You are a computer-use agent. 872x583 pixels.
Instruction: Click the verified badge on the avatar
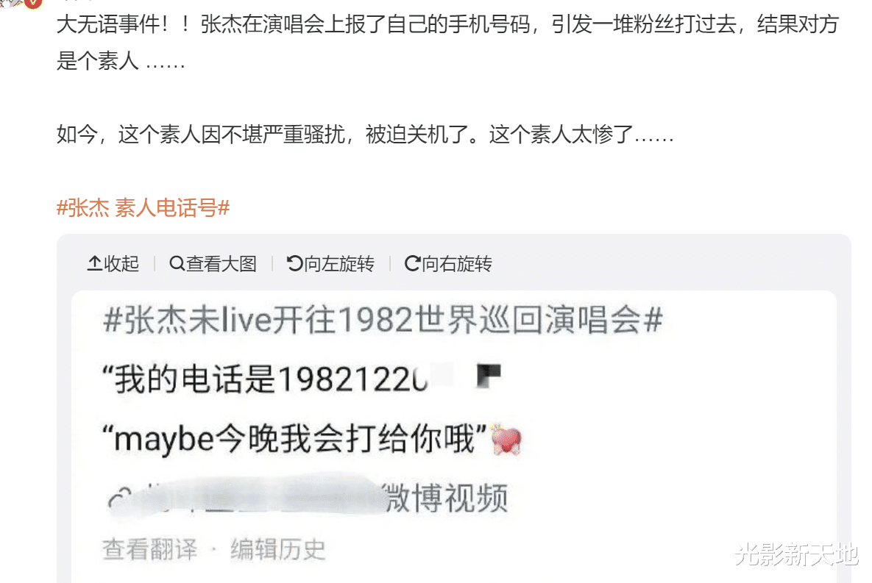(33, 4)
